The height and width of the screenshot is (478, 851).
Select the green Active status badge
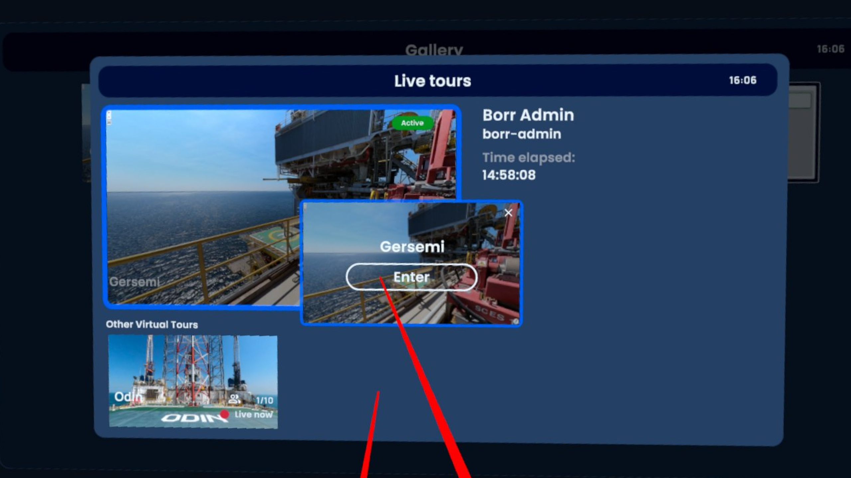(x=412, y=123)
